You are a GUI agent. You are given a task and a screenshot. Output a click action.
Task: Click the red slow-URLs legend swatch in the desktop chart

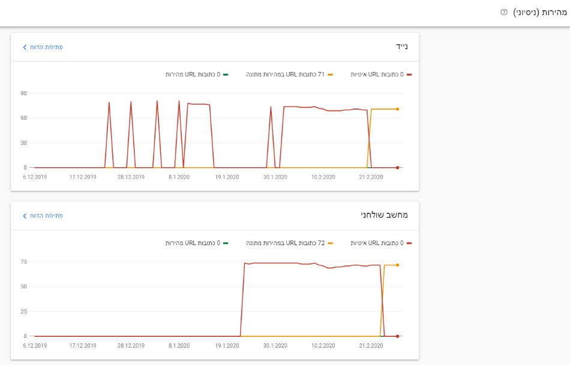coord(409,243)
